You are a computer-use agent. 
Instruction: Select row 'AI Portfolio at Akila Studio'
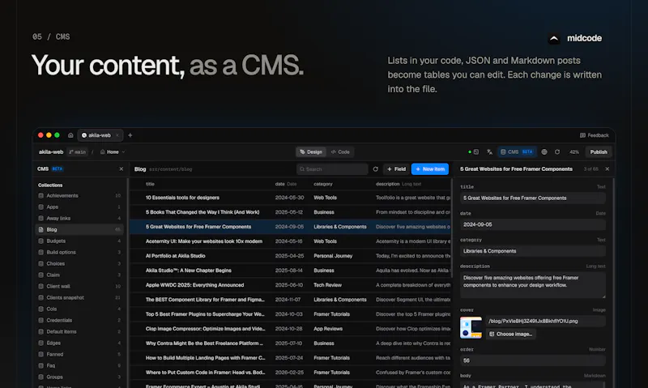point(291,256)
